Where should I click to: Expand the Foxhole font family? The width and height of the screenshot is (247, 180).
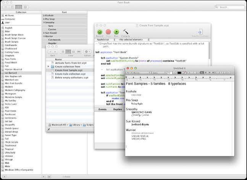[44, 16]
